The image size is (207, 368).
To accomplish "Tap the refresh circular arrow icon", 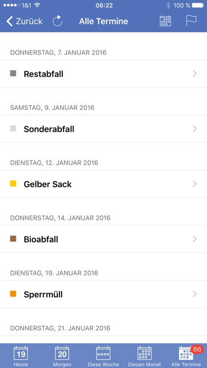I will point(57,21).
